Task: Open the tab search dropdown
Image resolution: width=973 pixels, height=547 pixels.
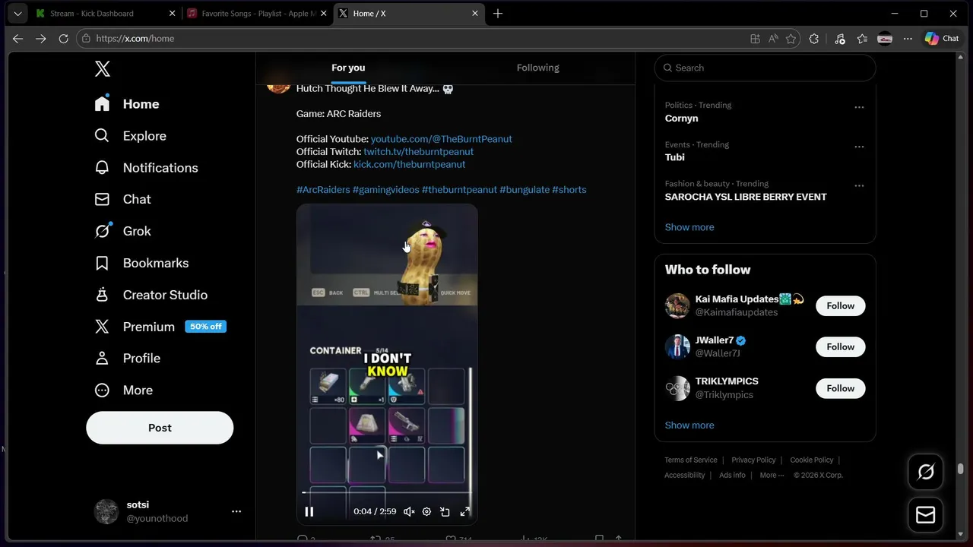Action: click(17, 14)
